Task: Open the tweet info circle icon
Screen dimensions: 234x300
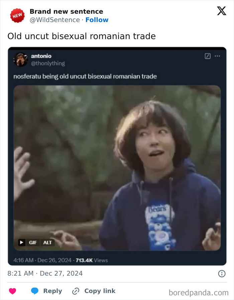Action: coord(222,274)
